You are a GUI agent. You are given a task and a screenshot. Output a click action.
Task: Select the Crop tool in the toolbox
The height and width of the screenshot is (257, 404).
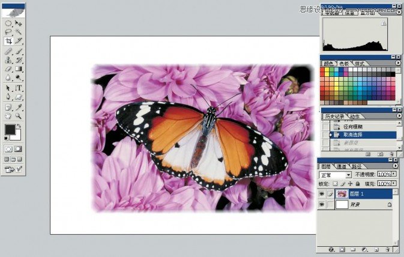8,41
